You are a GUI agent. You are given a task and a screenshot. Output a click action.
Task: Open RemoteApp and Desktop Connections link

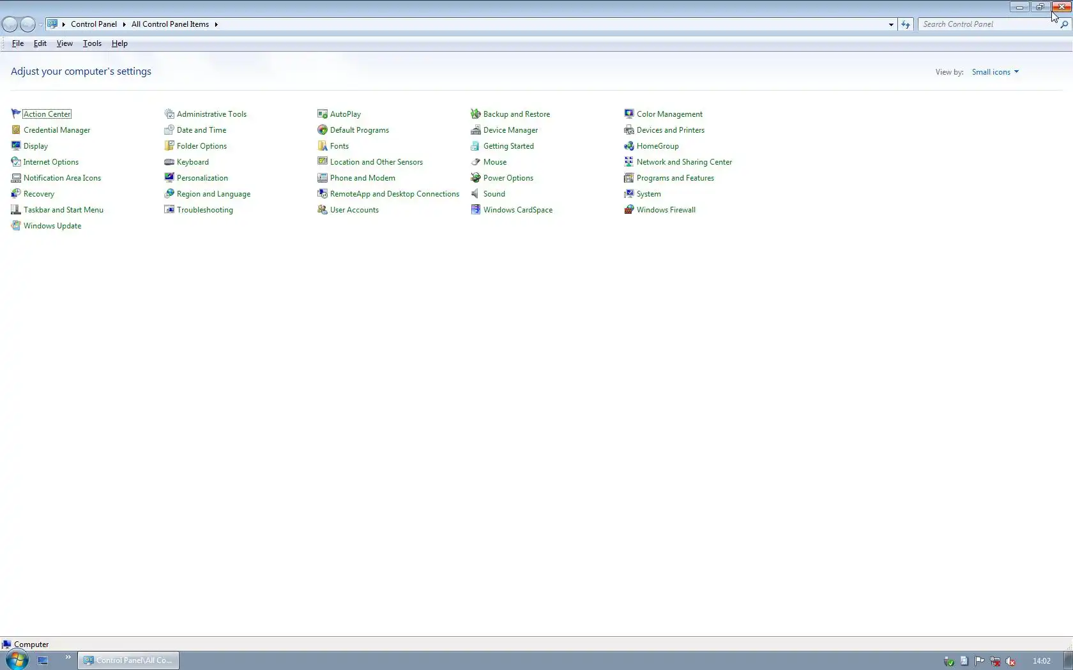[x=395, y=194]
